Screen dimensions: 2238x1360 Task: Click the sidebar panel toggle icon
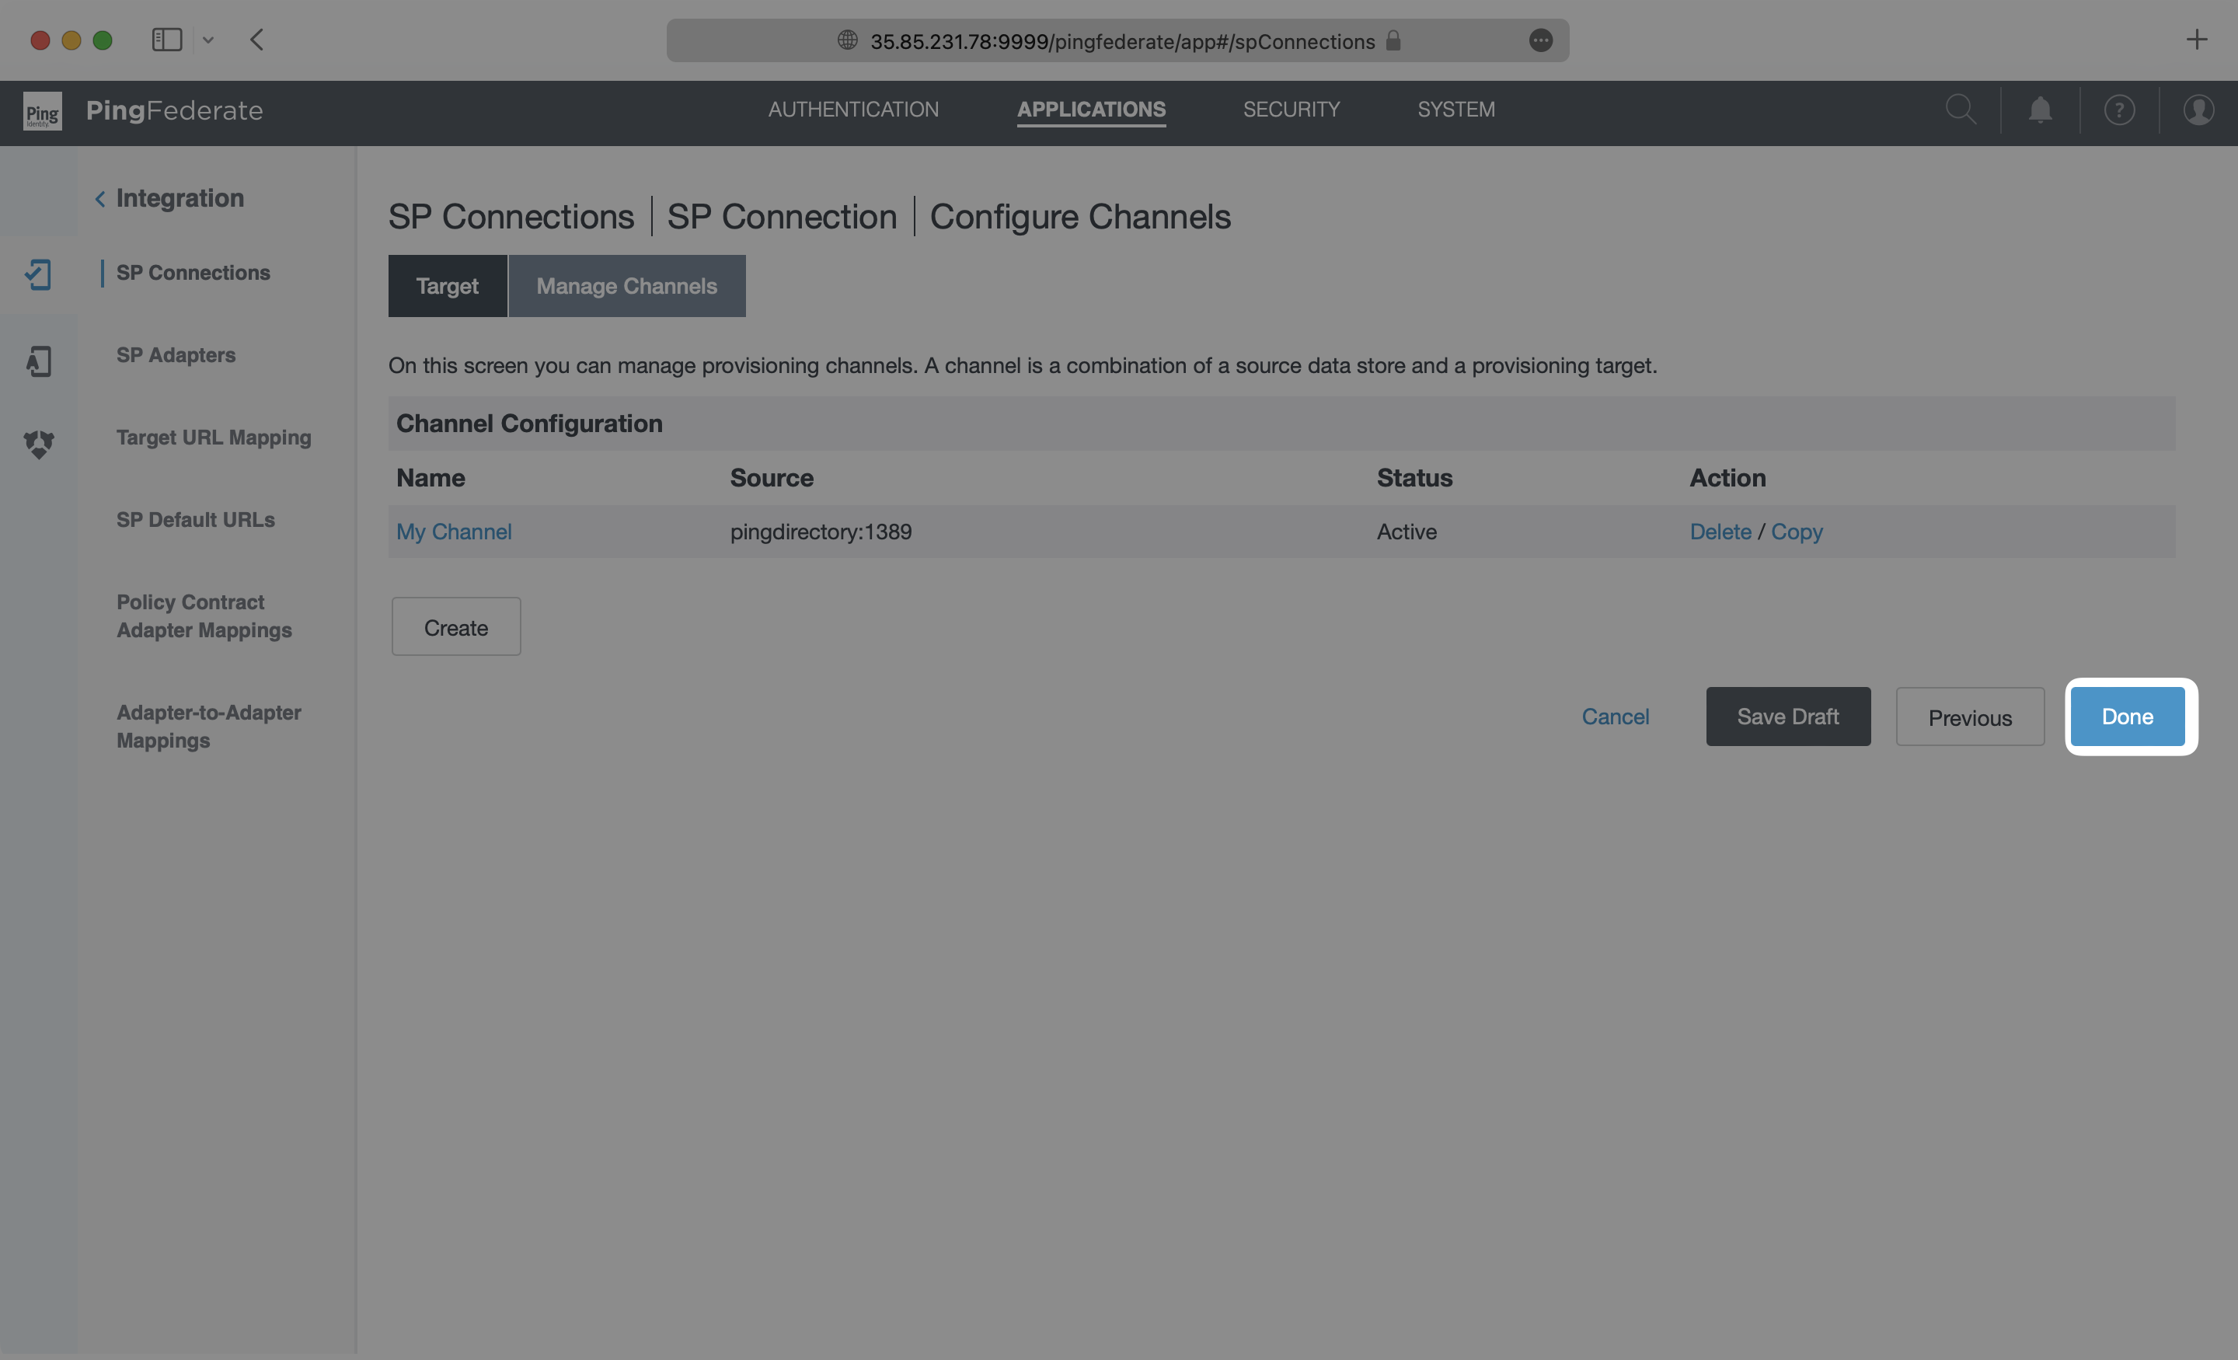coord(168,38)
